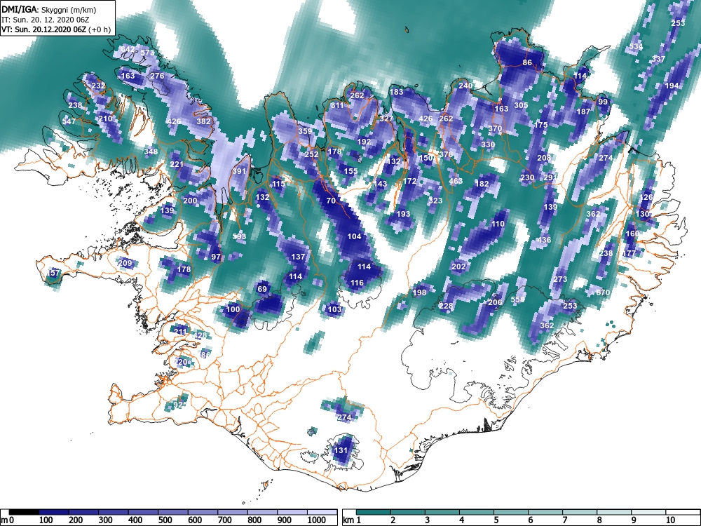Click visibility value 103 on the map
Image resolution: width=701 pixels, height=526 pixels.
point(334,309)
